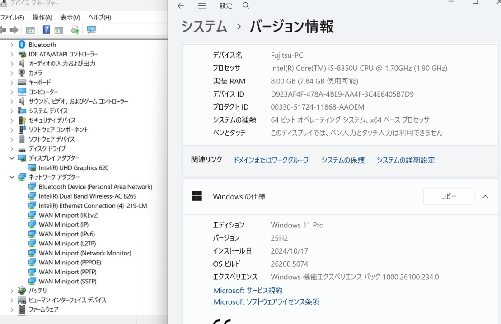Image resolution: width=501 pixels, height=324 pixels.
Task: Select Bluetooth Device (Personal Area Network)
Action: click(x=95, y=187)
